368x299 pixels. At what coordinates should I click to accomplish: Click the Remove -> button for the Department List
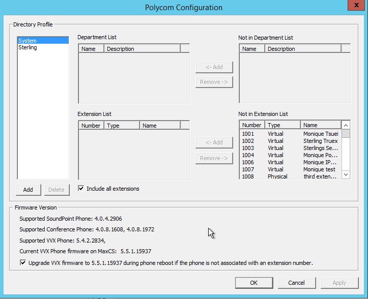point(214,82)
